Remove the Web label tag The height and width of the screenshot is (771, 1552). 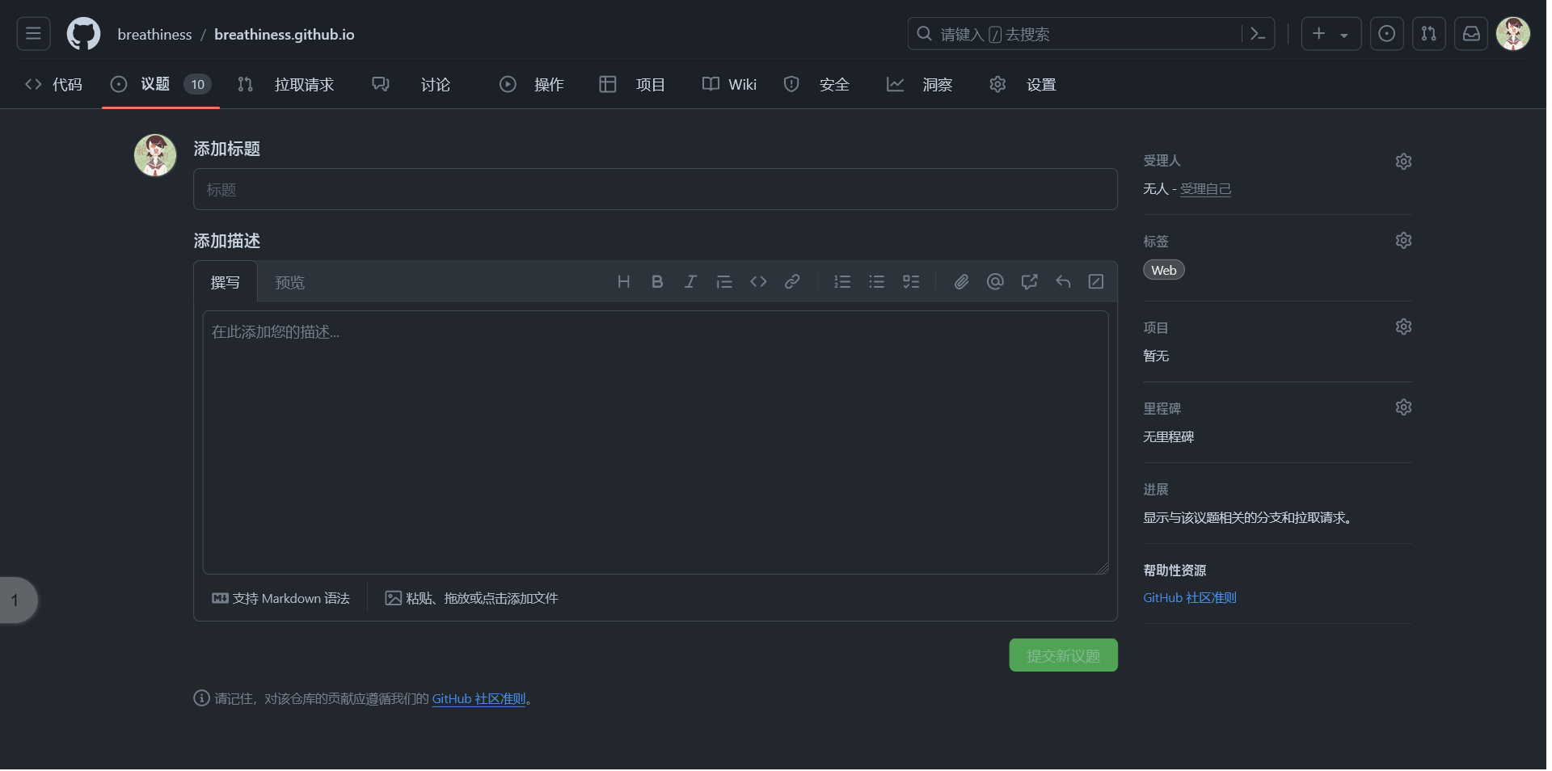coord(1162,269)
